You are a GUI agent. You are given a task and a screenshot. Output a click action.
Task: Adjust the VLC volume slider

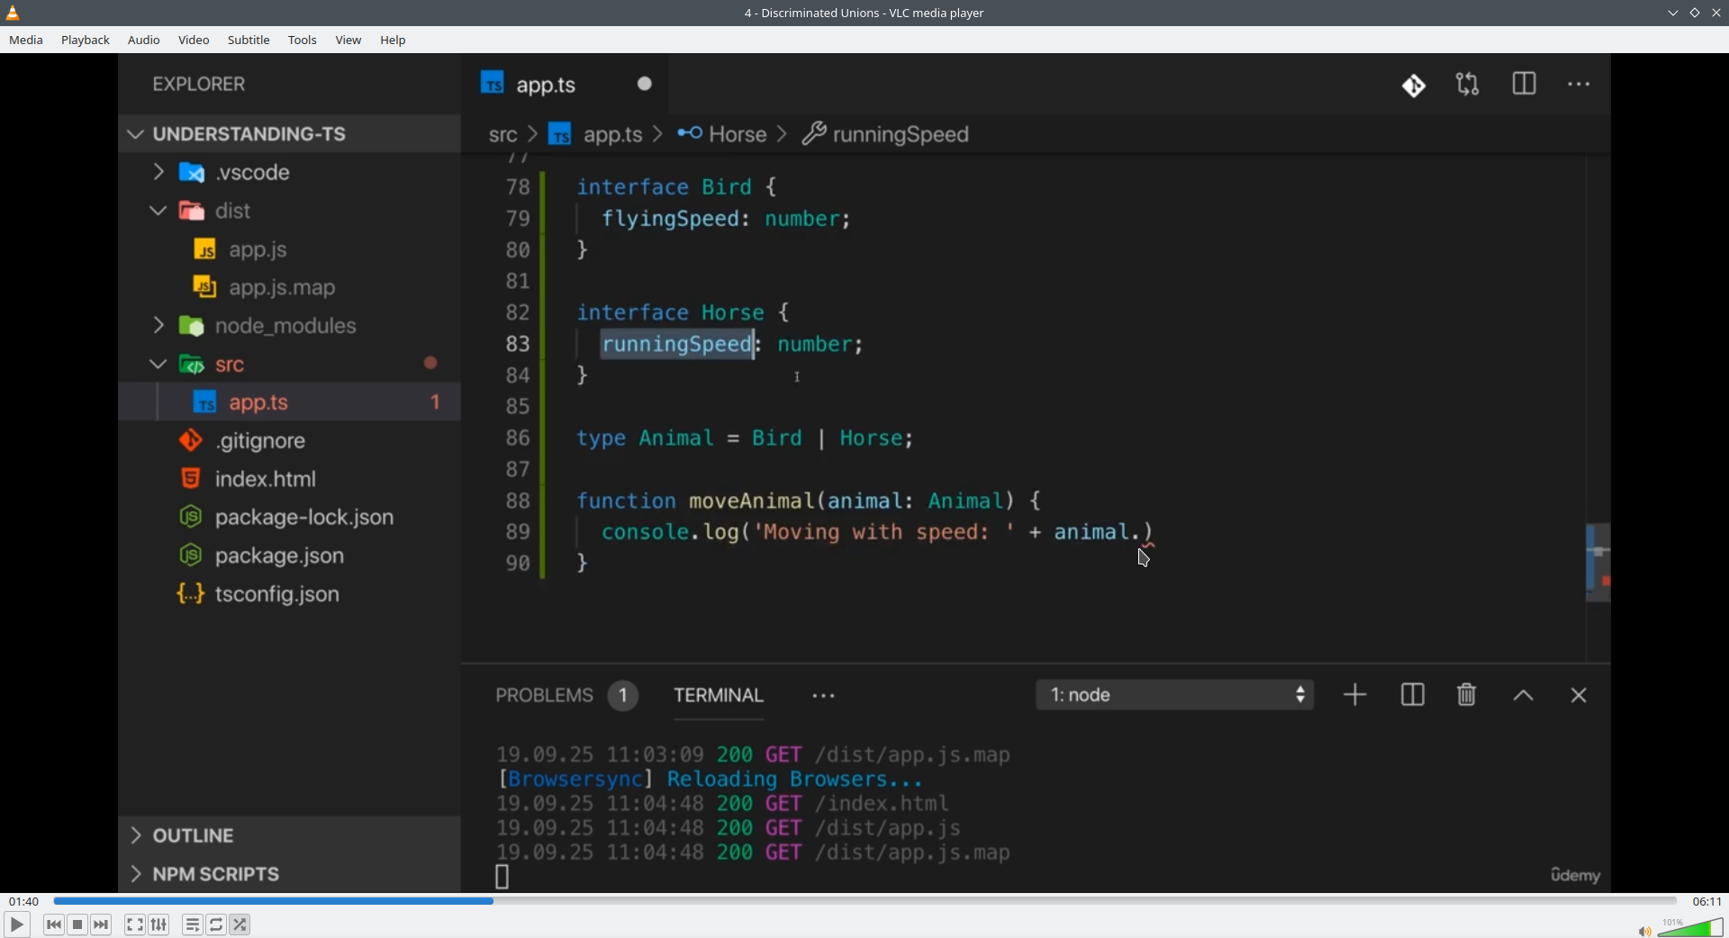pyautogui.click(x=1690, y=927)
